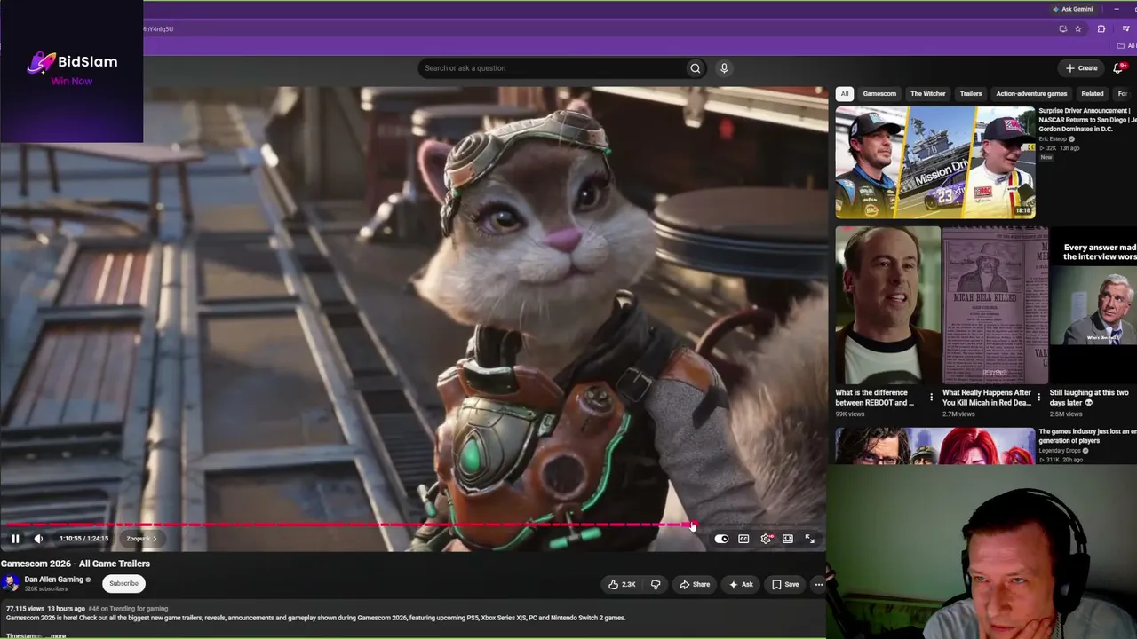Click the Gamescom 2026 - All Game Trailers title

click(x=76, y=564)
